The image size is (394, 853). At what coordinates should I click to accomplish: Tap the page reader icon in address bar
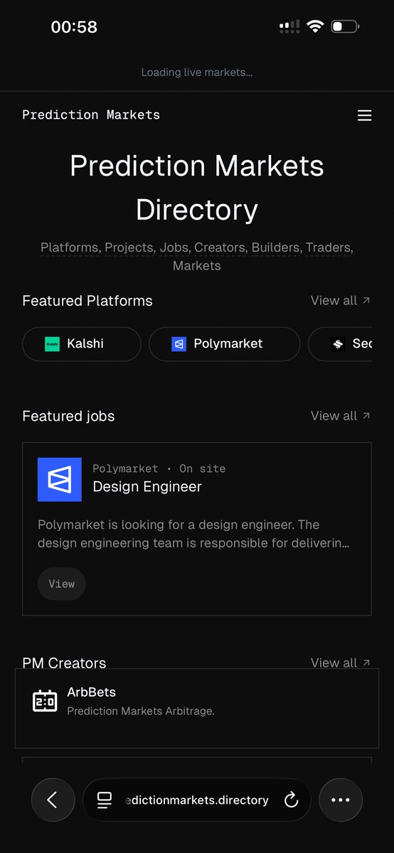105,800
